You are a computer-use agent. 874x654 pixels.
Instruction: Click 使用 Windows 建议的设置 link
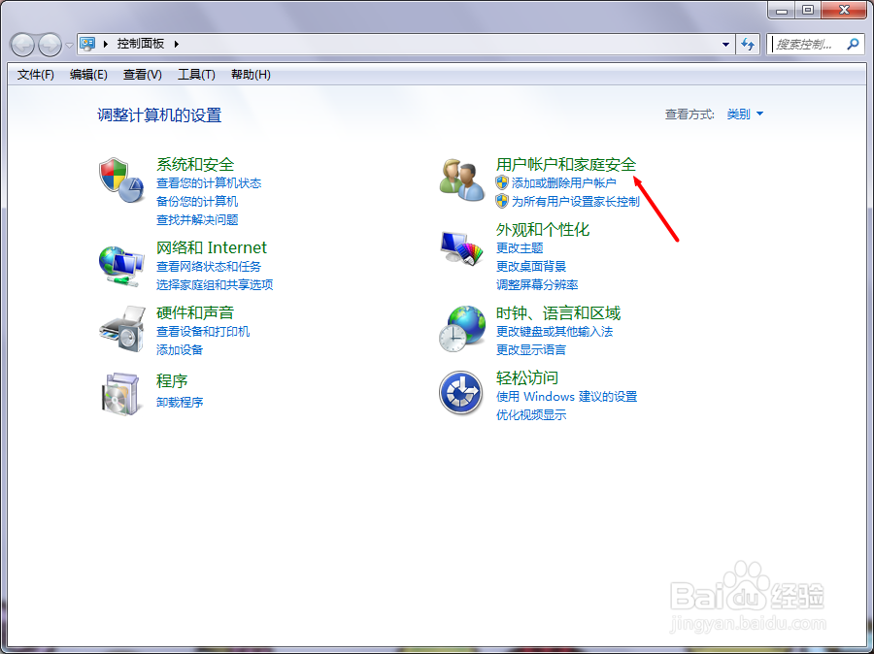tap(566, 397)
